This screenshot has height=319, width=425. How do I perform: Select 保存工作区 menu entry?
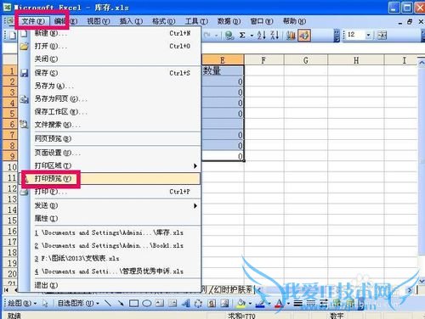click(110, 112)
